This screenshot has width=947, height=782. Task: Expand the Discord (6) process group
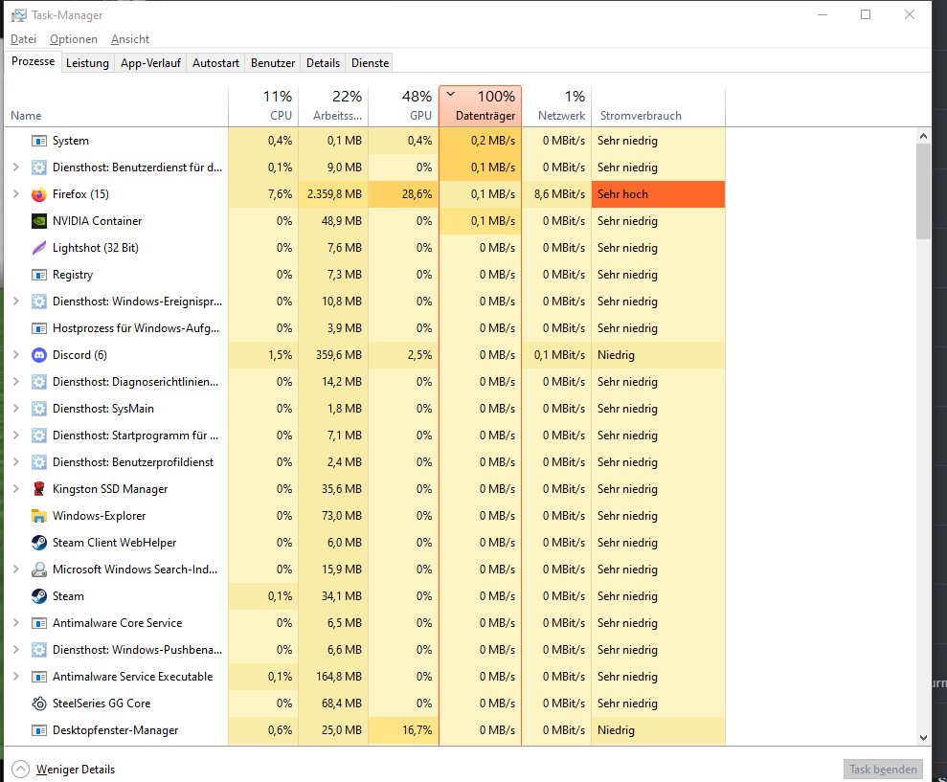pyautogui.click(x=16, y=355)
